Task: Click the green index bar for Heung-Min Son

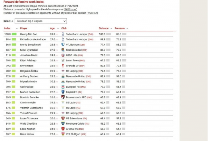Action: (x=14, y=34)
